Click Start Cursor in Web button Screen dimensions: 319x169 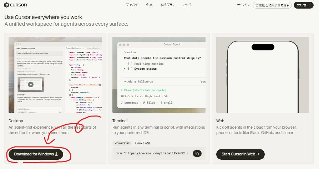click(x=240, y=154)
